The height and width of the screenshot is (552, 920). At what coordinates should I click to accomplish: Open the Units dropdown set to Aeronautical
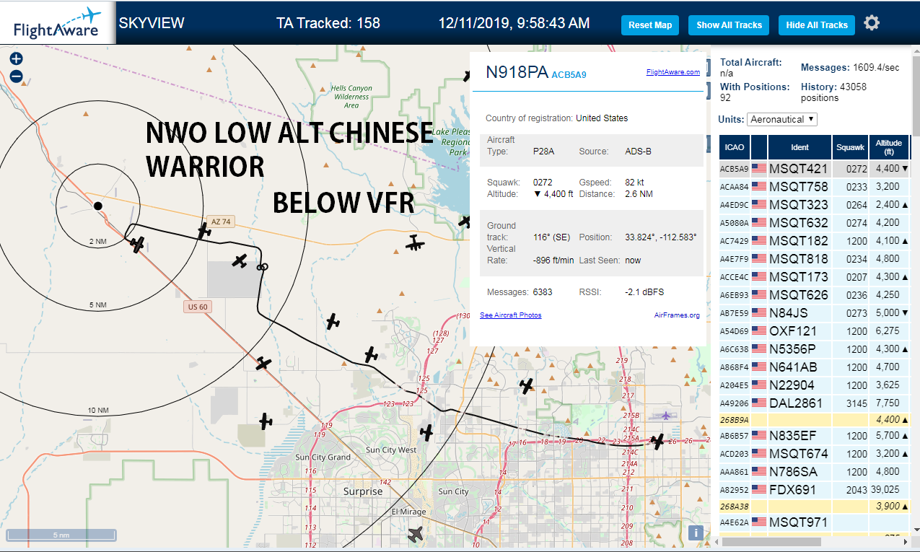tap(782, 119)
